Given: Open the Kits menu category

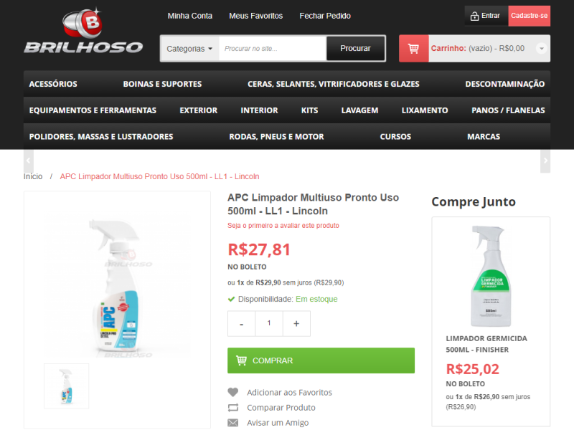Looking at the screenshot, I should 310,110.
